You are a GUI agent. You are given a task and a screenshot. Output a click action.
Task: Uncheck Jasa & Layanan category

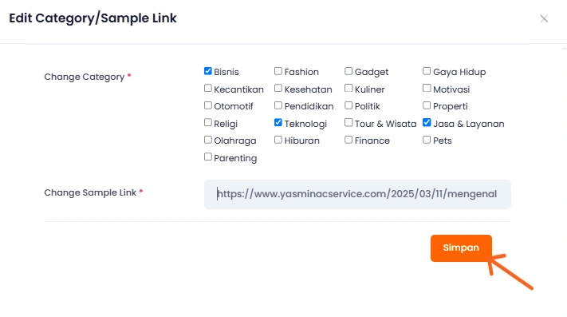point(427,122)
